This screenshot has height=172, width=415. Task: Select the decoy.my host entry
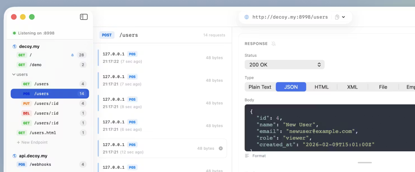pos(29,46)
